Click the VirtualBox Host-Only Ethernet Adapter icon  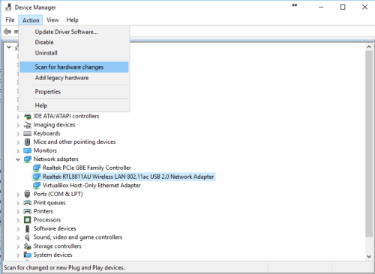pyautogui.click(x=37, y=186)
